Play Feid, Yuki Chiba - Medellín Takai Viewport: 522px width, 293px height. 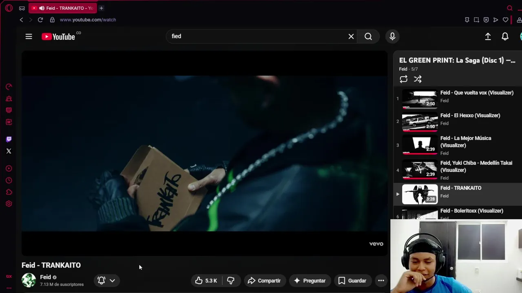pos(458,170)
